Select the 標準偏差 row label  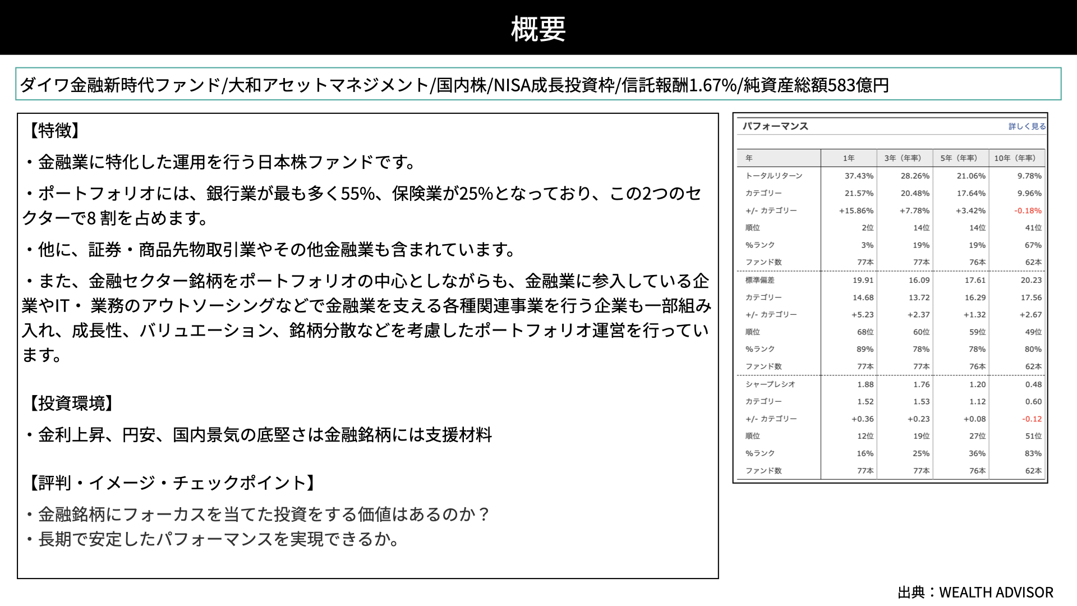760,280
